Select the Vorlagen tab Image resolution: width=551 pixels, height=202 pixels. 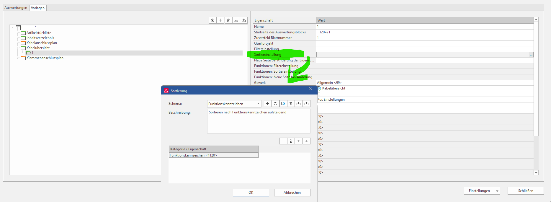tap(38, 8)
